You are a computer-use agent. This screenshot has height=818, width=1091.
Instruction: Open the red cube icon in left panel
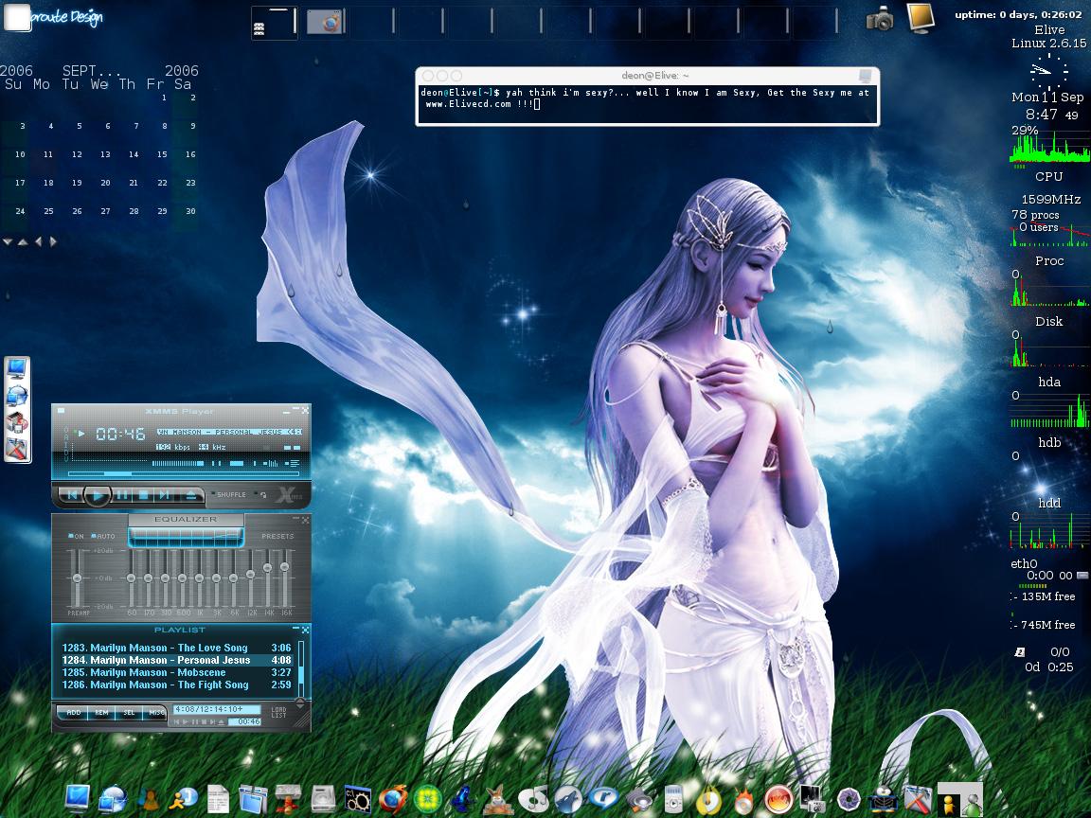17,422
